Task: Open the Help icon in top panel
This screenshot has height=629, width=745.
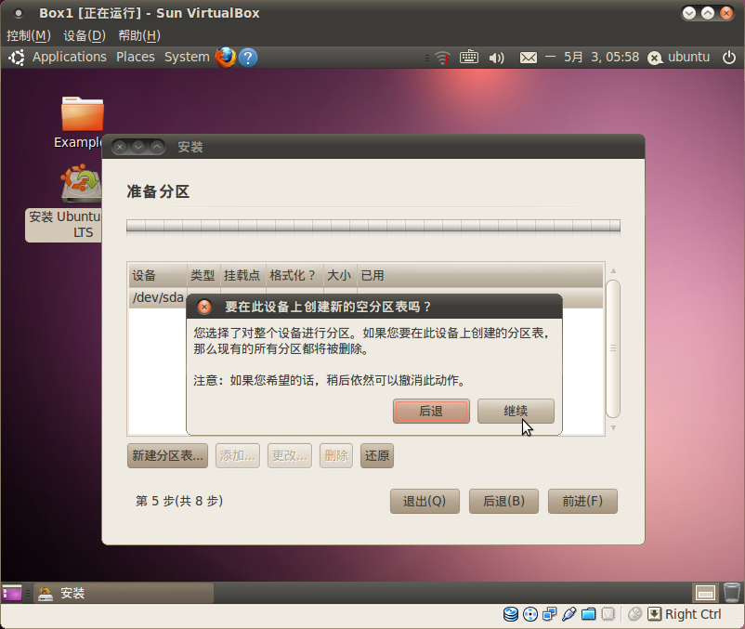Action: 248,58
